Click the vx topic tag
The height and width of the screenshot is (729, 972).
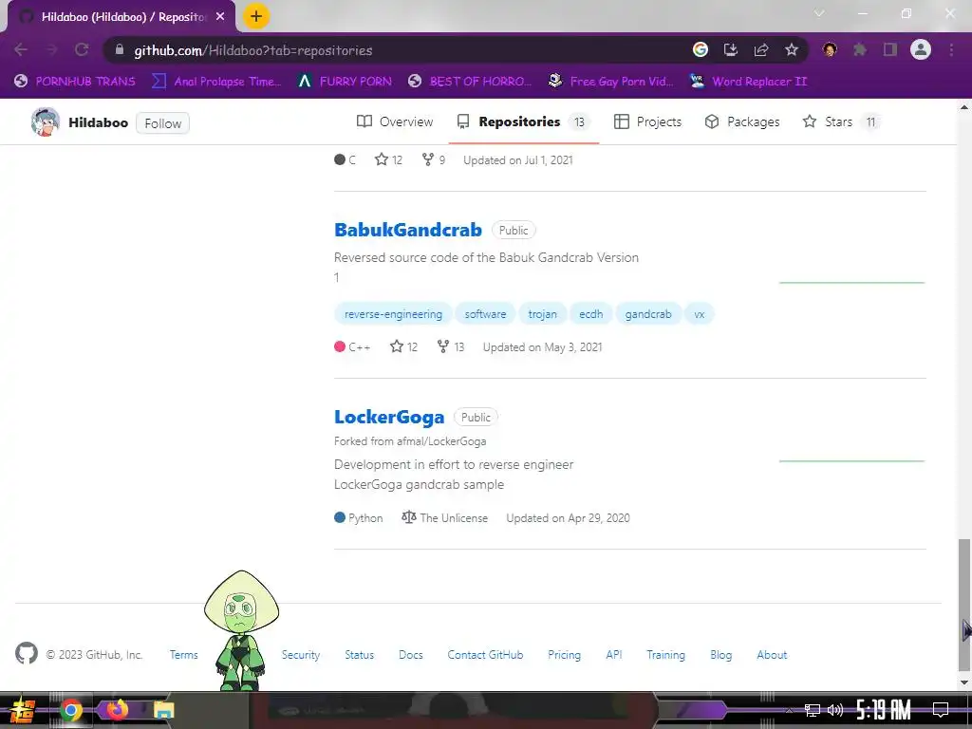pyautogui.click(x=700, y=314)
